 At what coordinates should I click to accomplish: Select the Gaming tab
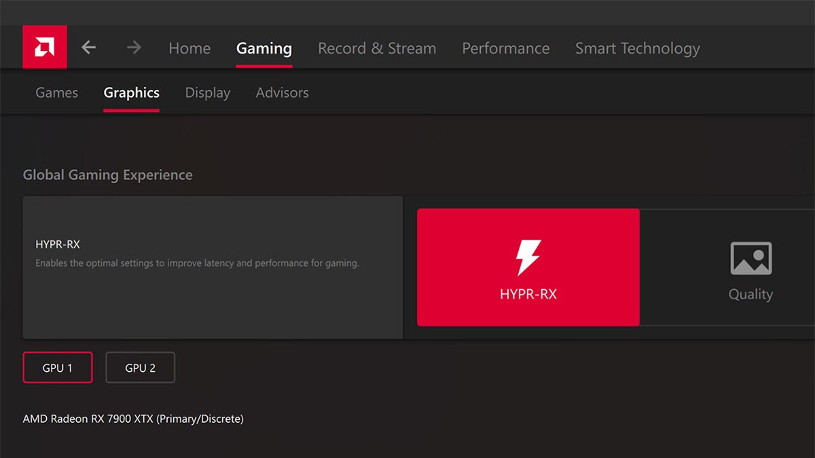tap(264, 49)
